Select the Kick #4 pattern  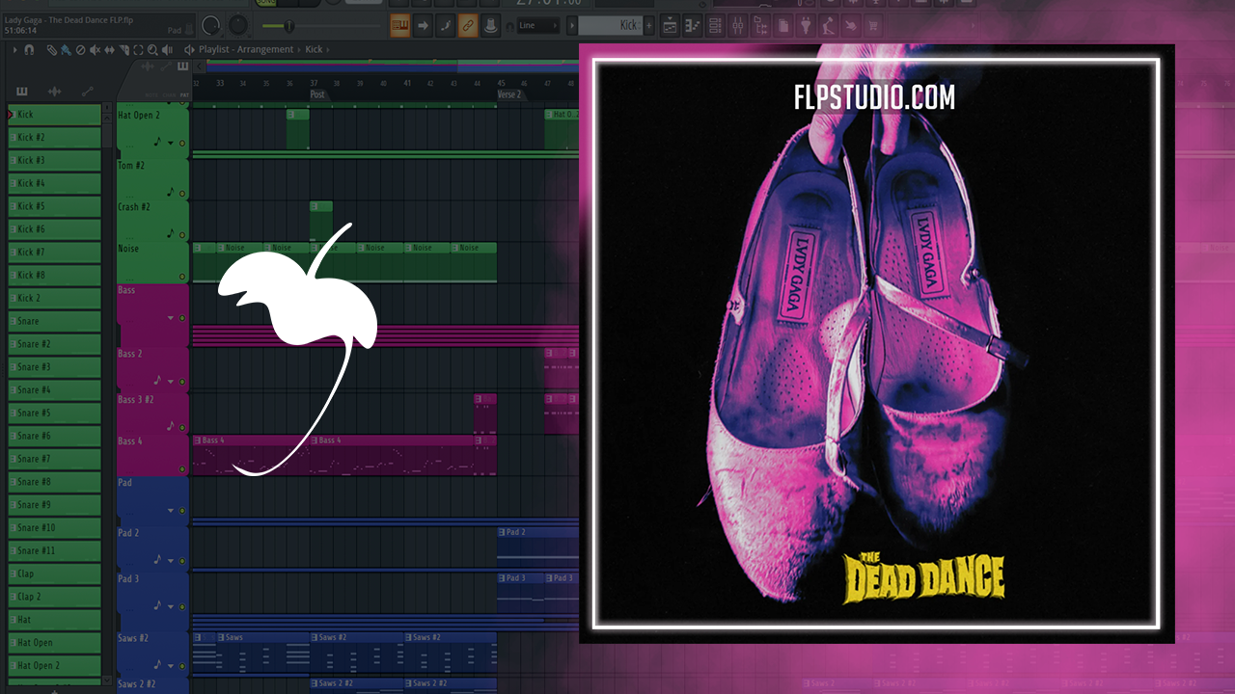(x=54, y=183)
